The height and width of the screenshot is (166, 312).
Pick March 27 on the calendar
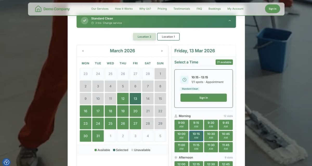[x=135, y=123]
